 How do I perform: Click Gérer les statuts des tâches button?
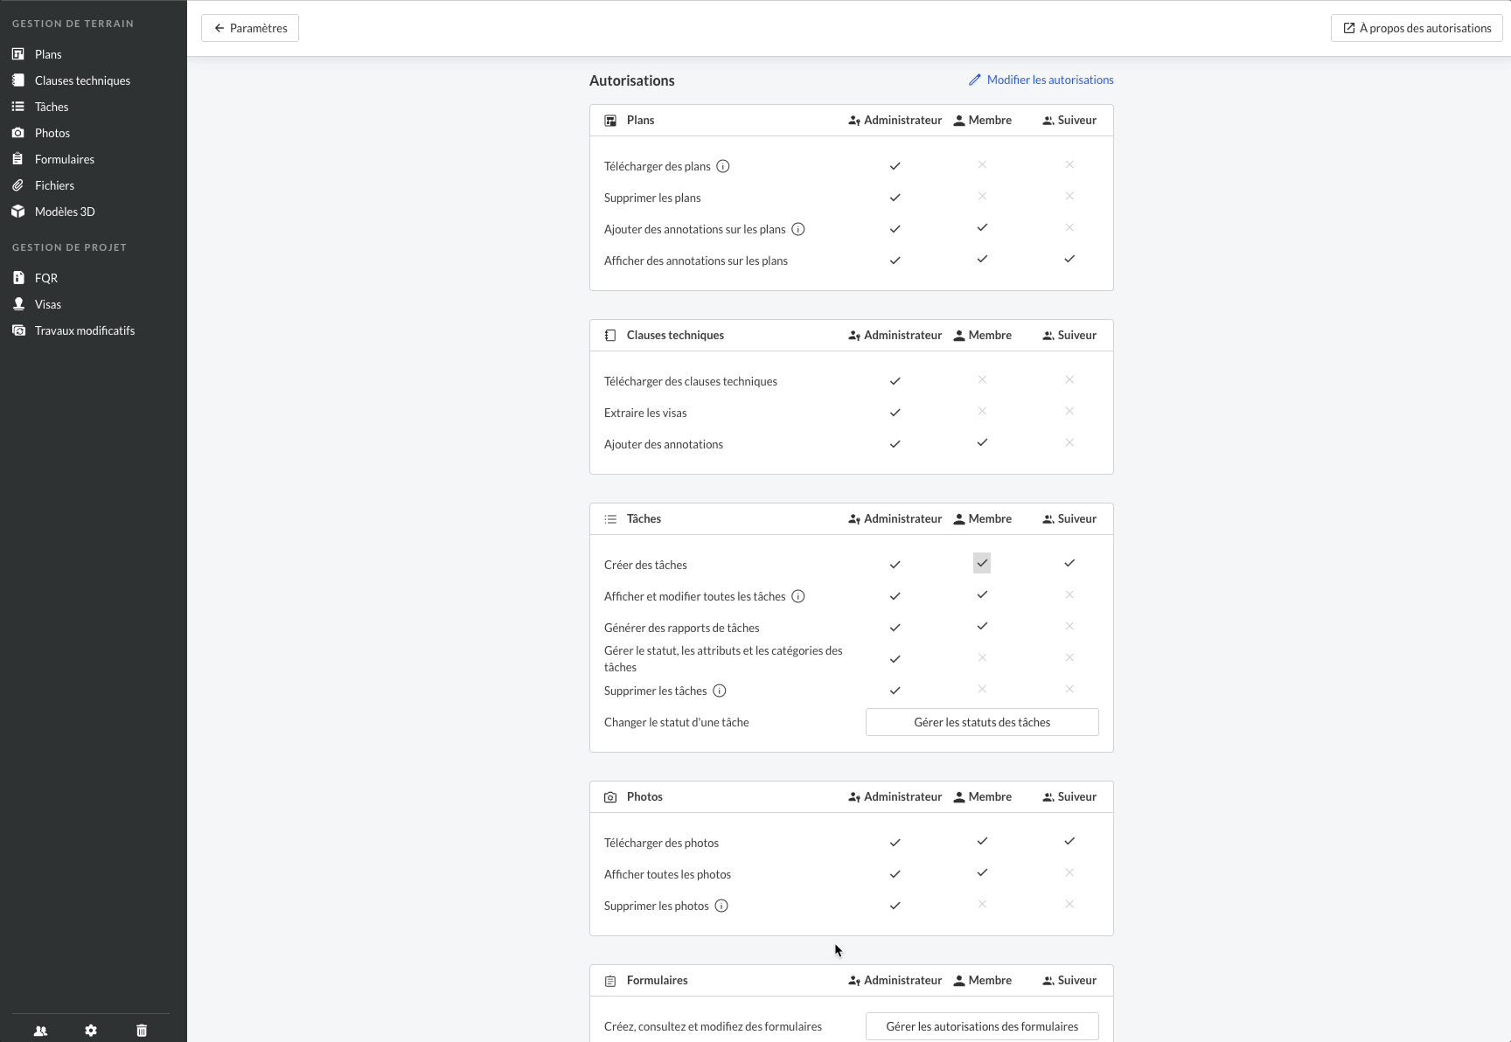click(x=982, y=722)
